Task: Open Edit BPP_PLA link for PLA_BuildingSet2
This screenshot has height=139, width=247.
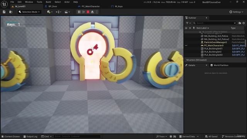Action: click(239, 52)
